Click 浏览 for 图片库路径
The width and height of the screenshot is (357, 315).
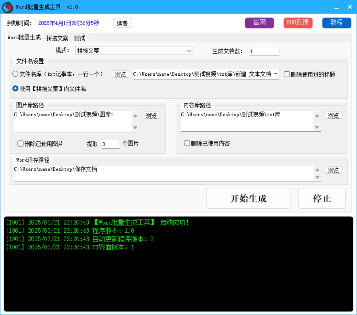tap(151, 115)
